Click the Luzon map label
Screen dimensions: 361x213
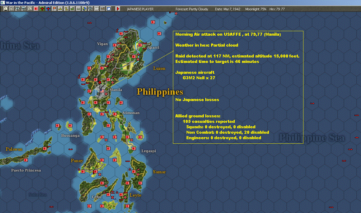(159, 68)
